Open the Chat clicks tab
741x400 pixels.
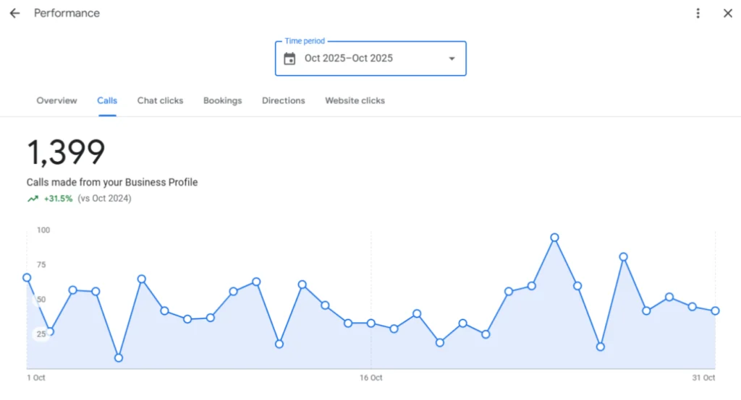160,100
